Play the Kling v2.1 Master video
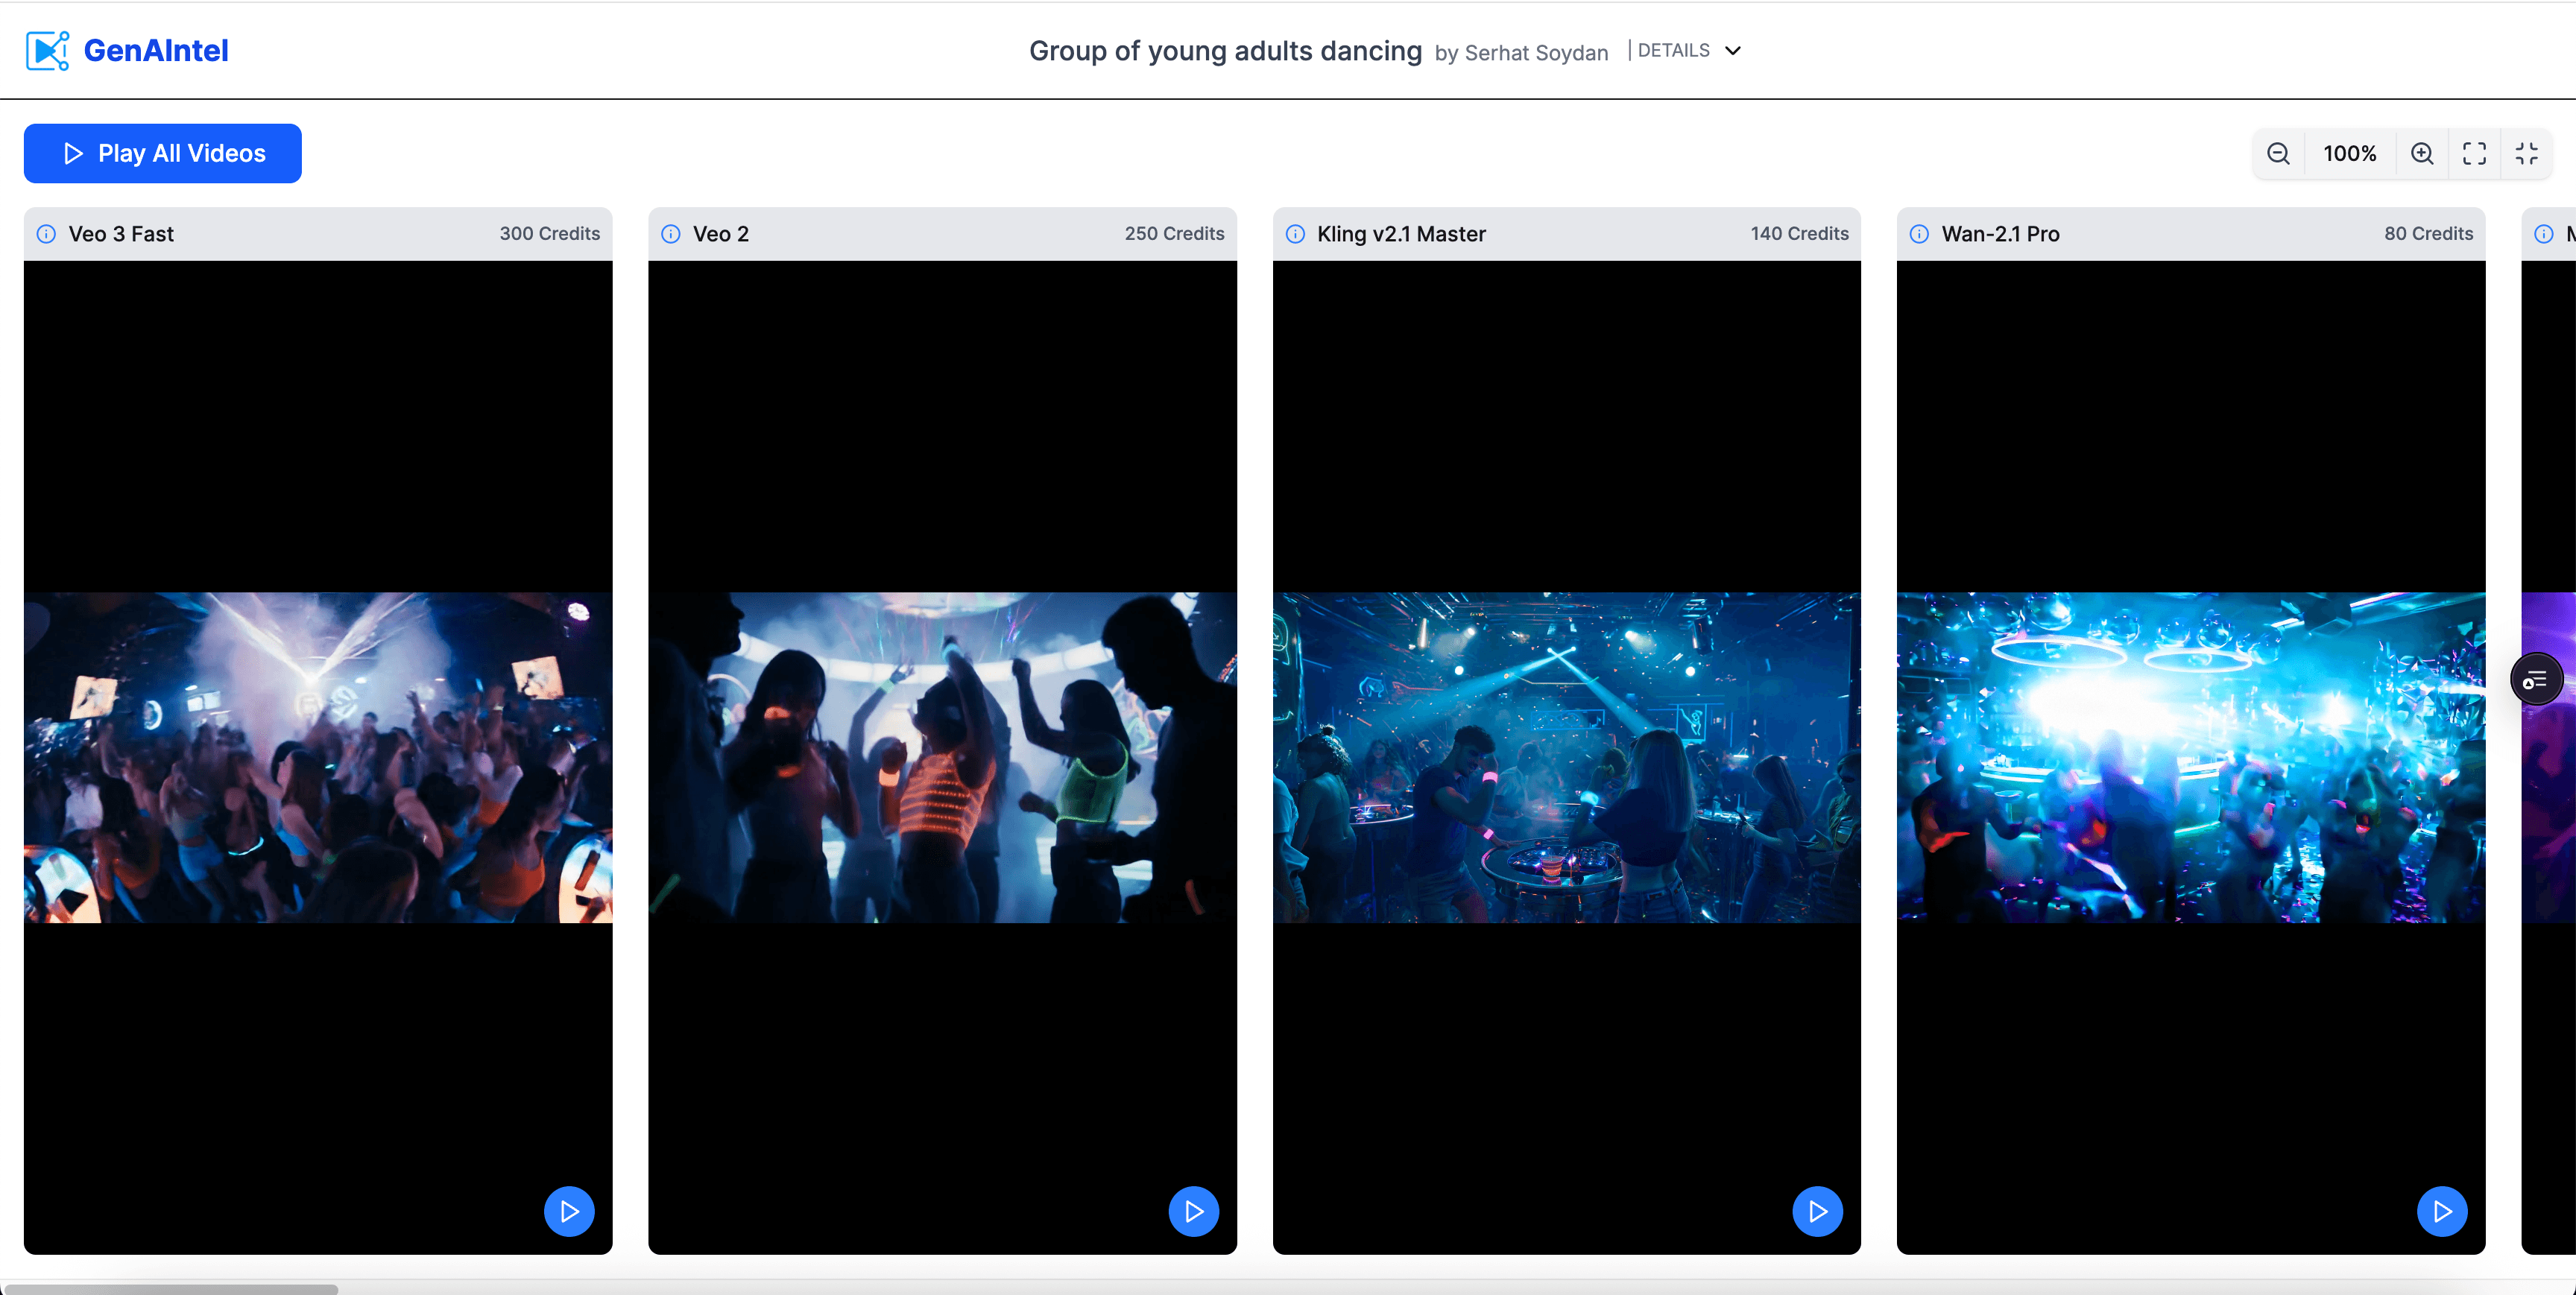 (1818, 1211)
